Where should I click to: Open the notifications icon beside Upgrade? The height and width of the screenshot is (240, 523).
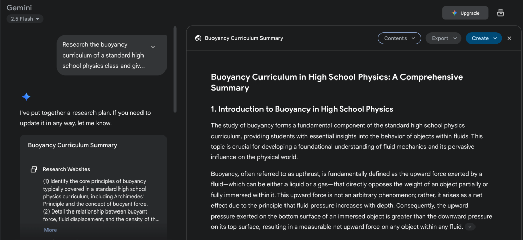pyautogui.click(x=501, y=13)
